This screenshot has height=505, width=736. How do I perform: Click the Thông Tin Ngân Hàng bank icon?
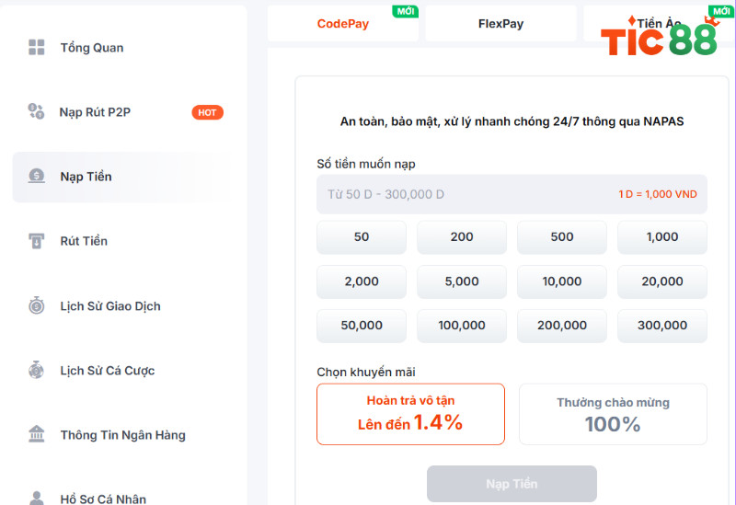coord(36,434)
